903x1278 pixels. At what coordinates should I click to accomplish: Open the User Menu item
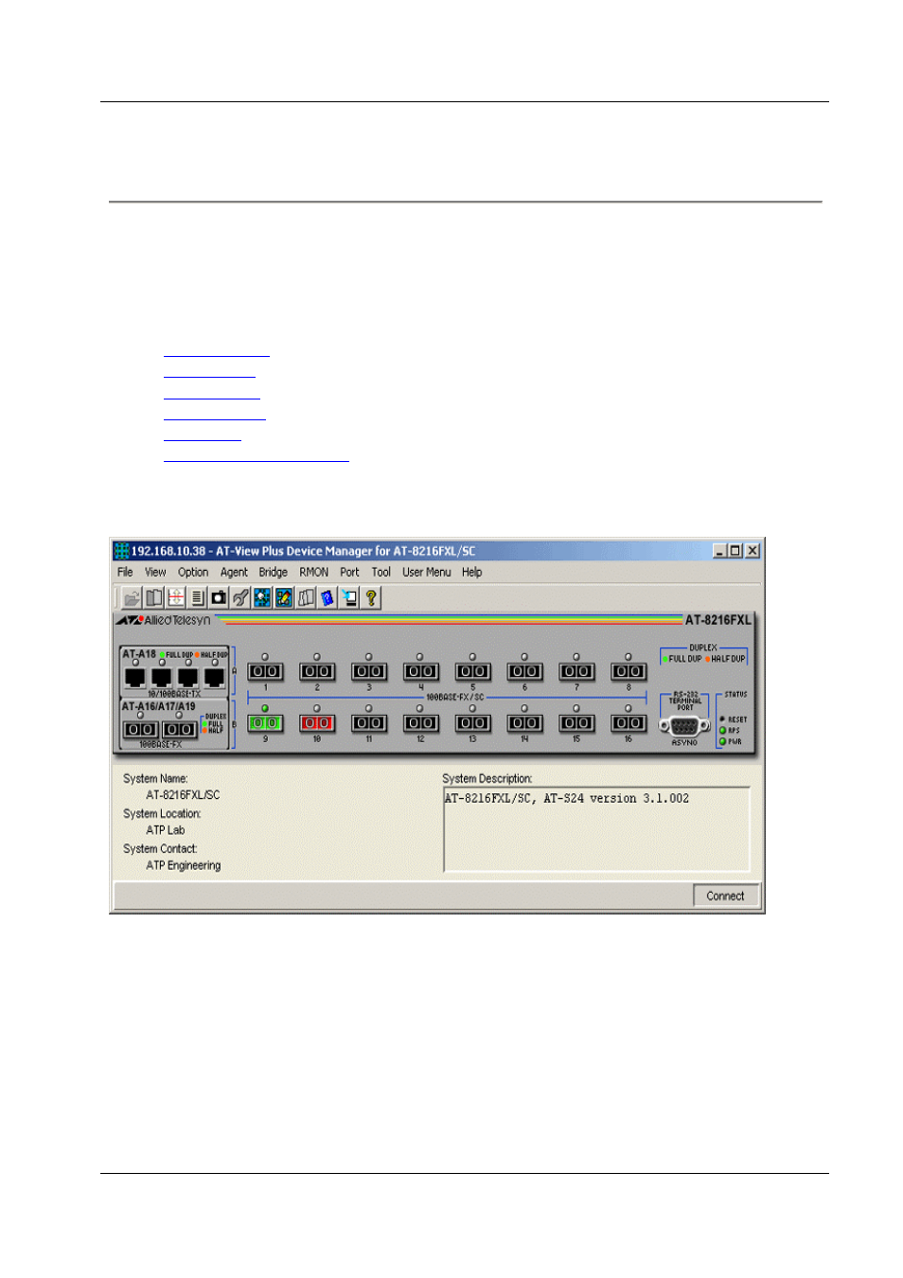(x=426, y=573)
